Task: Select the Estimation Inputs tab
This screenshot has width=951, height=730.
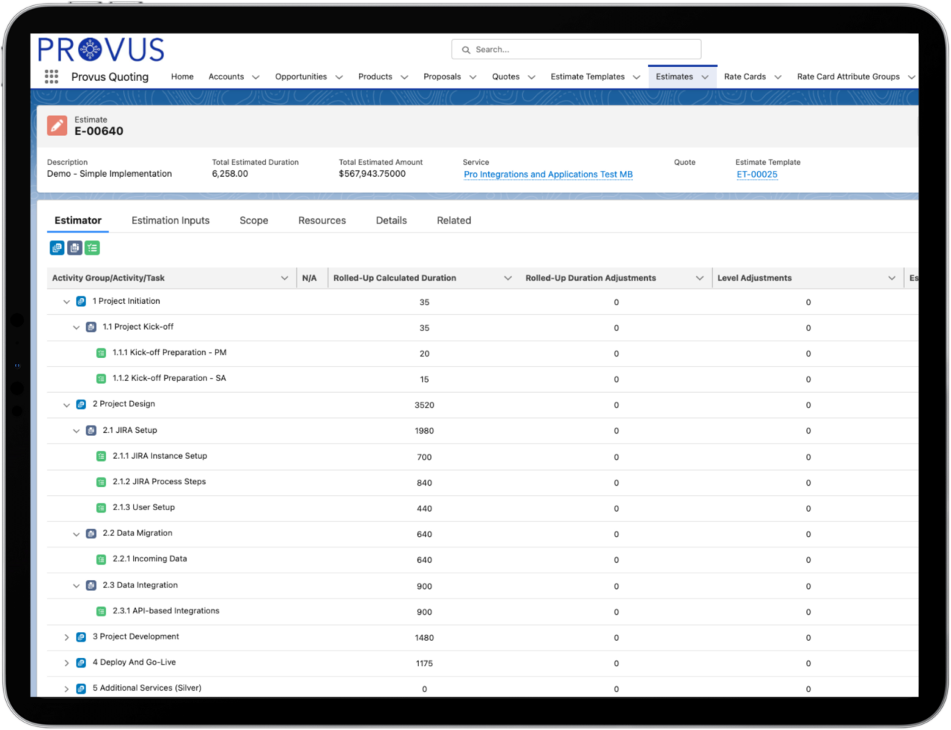Action: tap(170, 220)
